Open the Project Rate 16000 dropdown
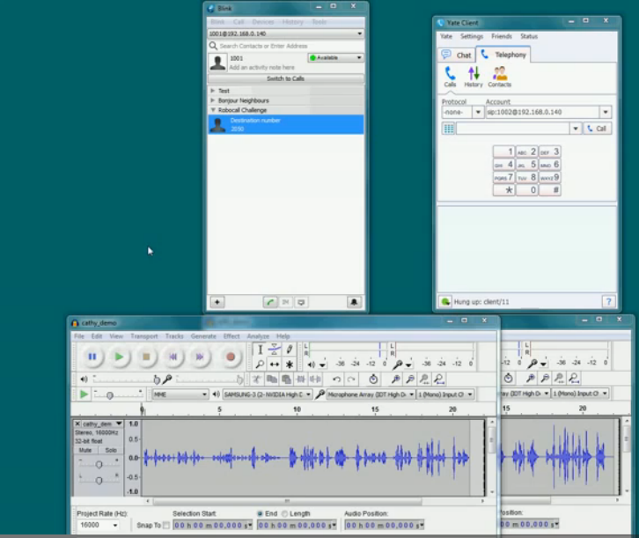This screenshot has height=538, width=639. [x=99, y=525]
